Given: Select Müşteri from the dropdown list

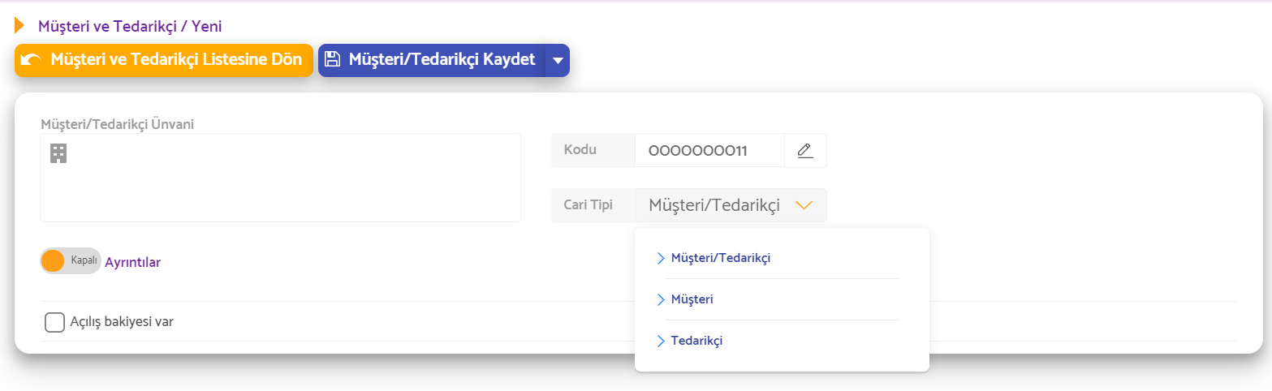Looking at the screenshot, I should coord(692,299).
